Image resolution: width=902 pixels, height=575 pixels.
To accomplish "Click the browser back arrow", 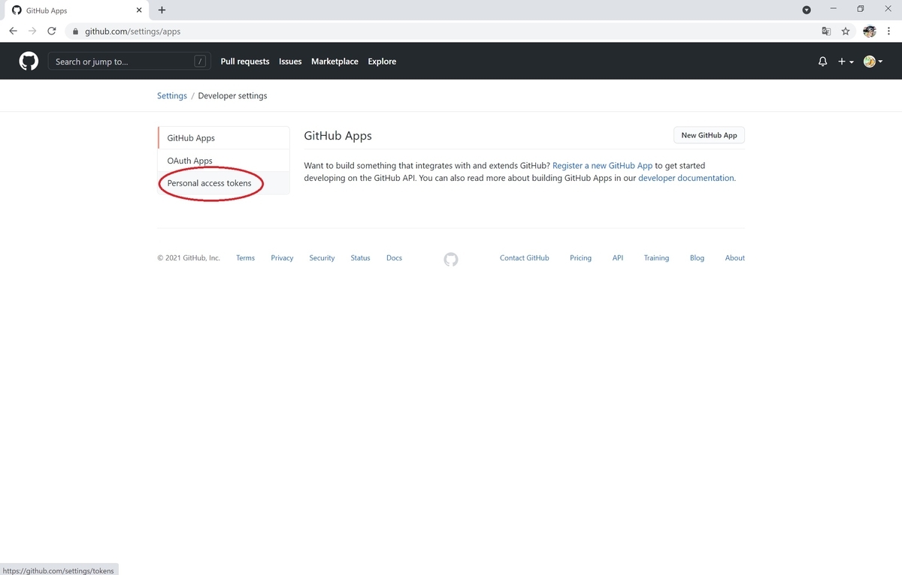I will point(13,32).
